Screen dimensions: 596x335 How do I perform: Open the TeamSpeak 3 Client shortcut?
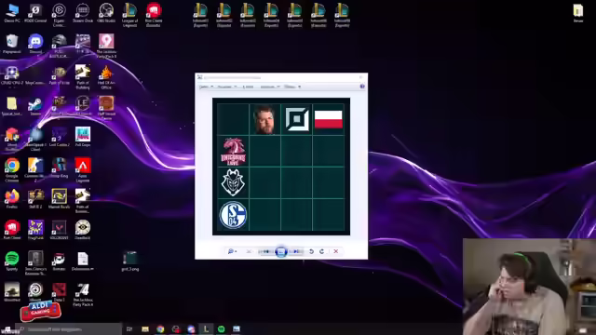click(35, 140)
